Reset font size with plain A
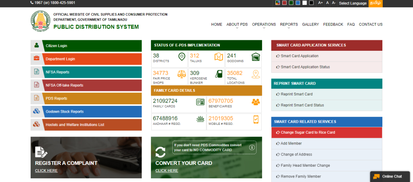This screenshot has height=182, width=413. click(327, 3)
